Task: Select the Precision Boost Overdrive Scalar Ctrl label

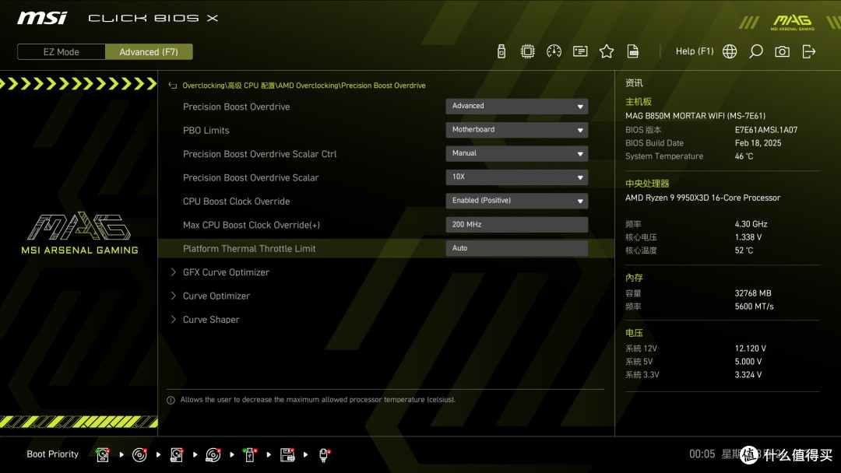Action: click(259, 154)
